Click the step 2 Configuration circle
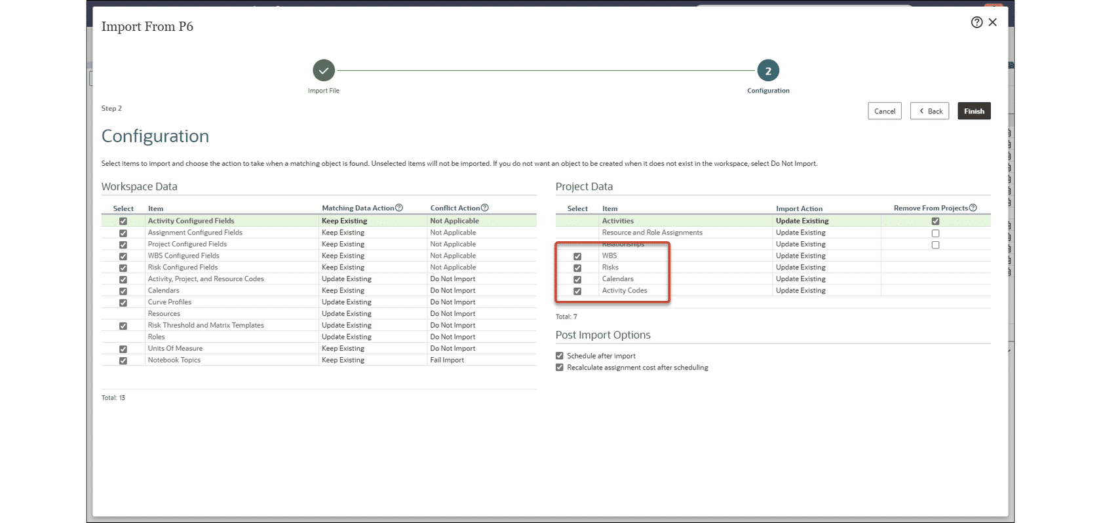Image resolution: width=1101 pixels, height=523 pixels. pyautogui.click(x=768, y=71)
